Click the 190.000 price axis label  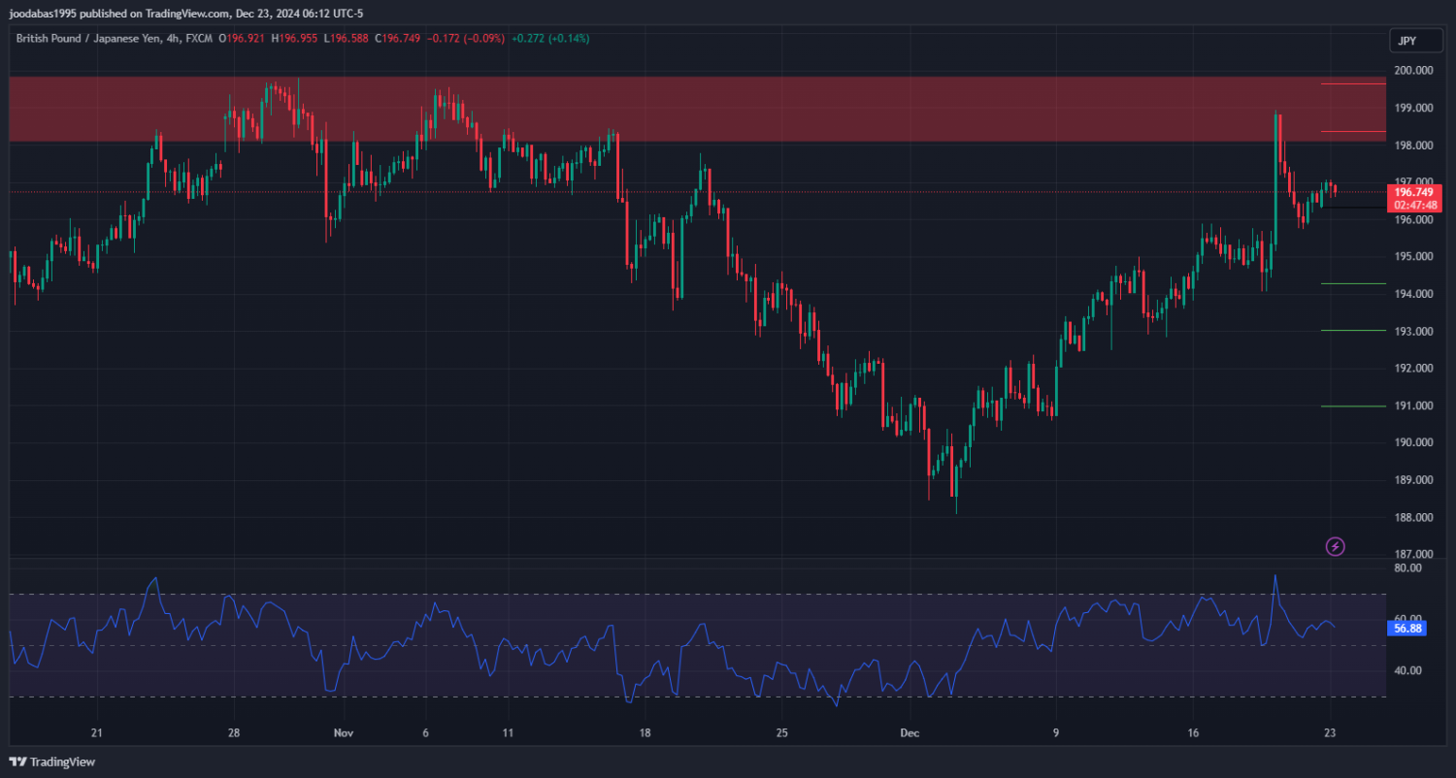(x=1414, y=442)
